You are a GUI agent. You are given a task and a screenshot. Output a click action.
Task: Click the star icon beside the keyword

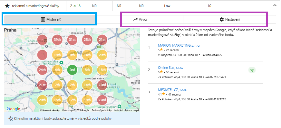point(7,6)
